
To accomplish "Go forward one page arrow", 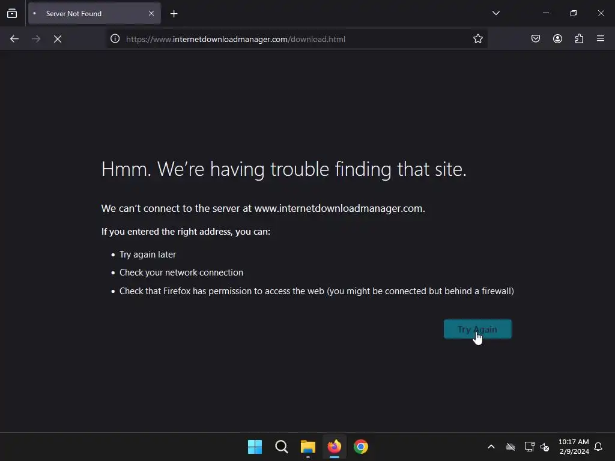I will [x=35, y=39].
